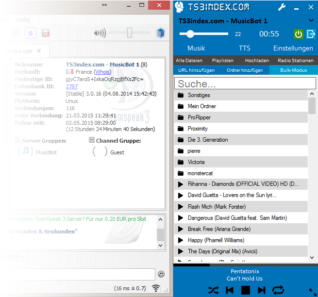The width and height of the screenshot is (318, 297).
Task: Open the emoticon smiley picker
Action: 161,274
